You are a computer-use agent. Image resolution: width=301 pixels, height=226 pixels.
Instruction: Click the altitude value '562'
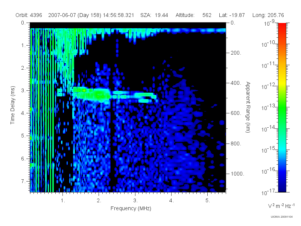(x=207, y=15)
